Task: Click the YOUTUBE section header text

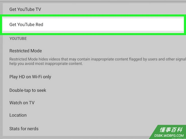Action: (18, 39)
